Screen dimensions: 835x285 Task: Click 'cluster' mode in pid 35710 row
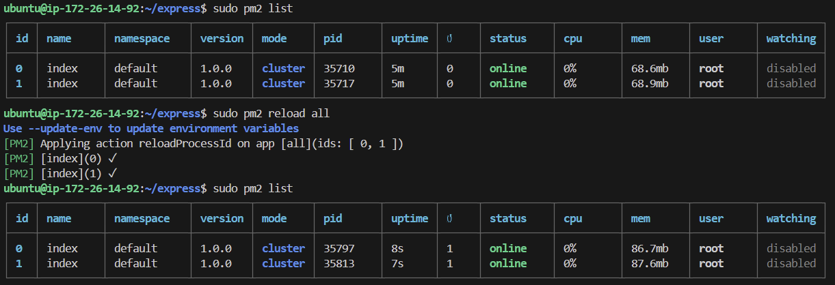[283, 68]
